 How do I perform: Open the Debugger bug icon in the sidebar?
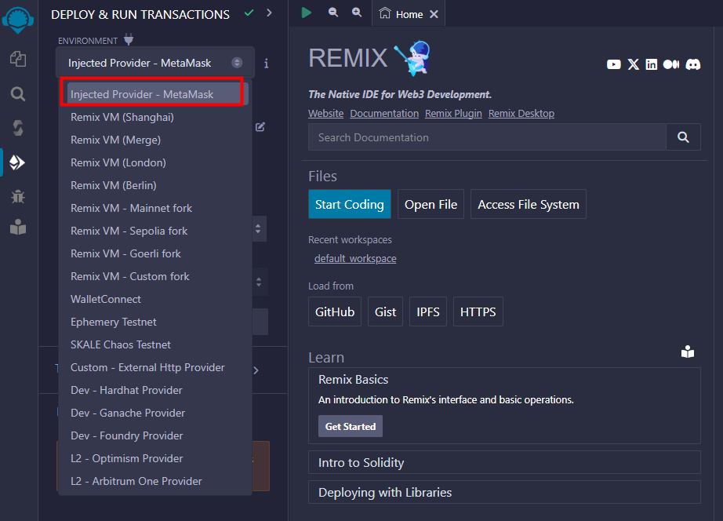[18, 197]
